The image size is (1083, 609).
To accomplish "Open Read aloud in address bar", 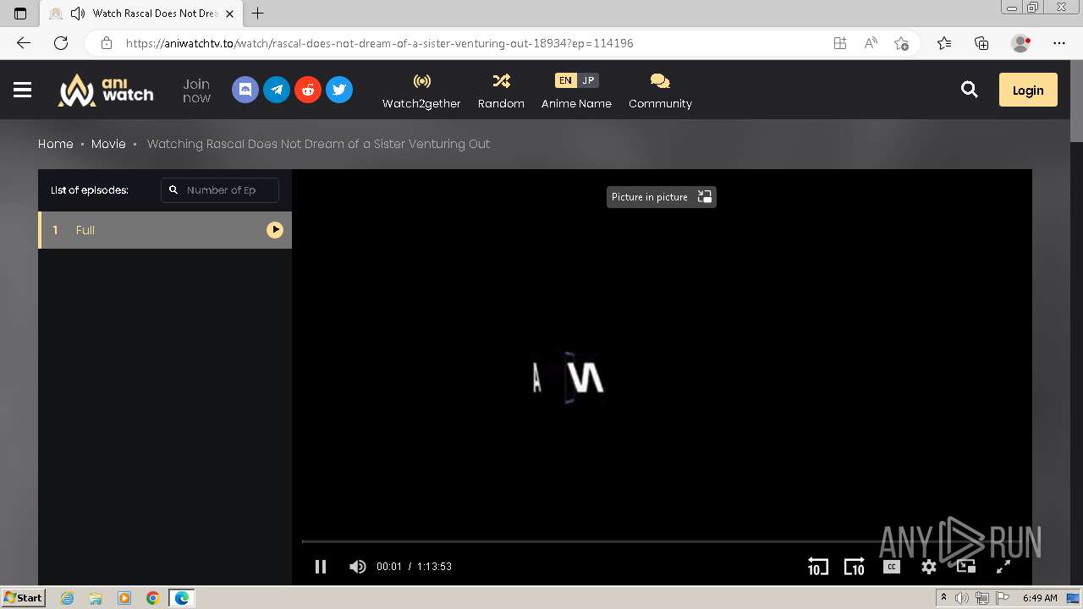I will (x=871, y=43).
